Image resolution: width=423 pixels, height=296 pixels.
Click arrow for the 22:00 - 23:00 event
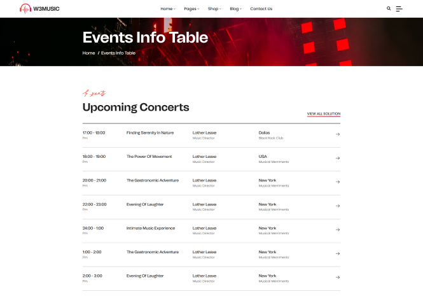click(x=338, y=206)
